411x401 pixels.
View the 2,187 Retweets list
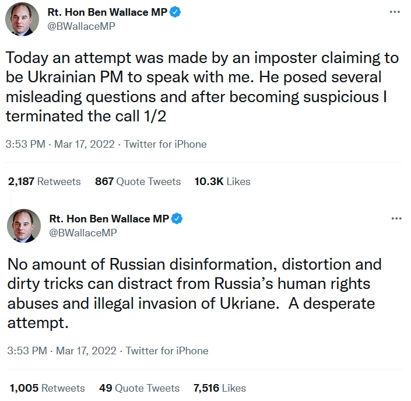(44, 182)
